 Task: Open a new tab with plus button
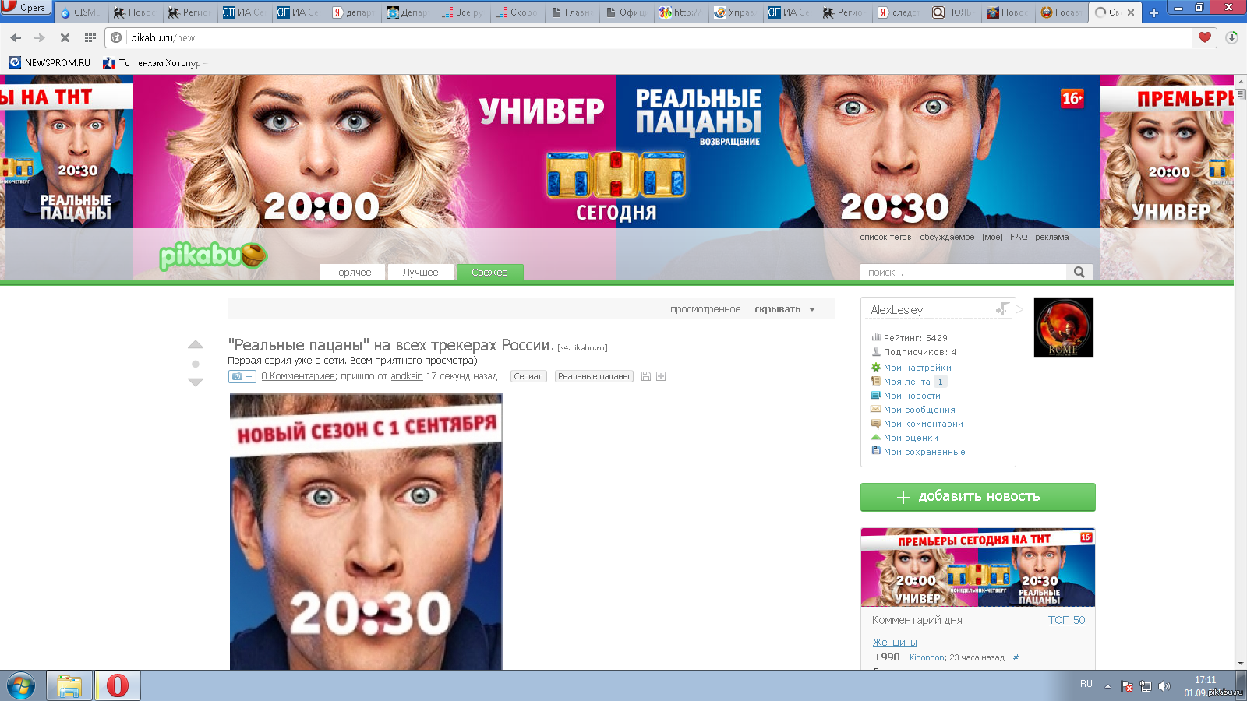tap(1154, 12)
